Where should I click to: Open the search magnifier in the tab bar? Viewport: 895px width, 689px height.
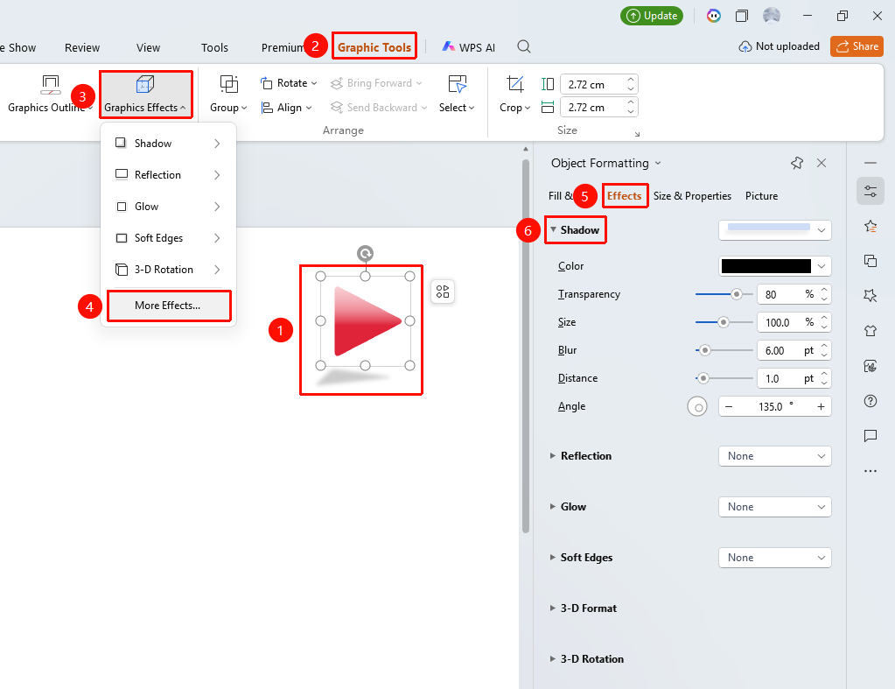[523, 47]
